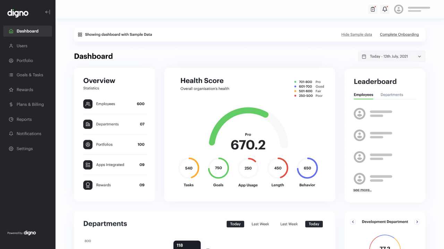The width and height of the screenshot is (444, 249).
Task: Collapse the sidebar with the arrow toggle
Action: (x=48, y=11)
